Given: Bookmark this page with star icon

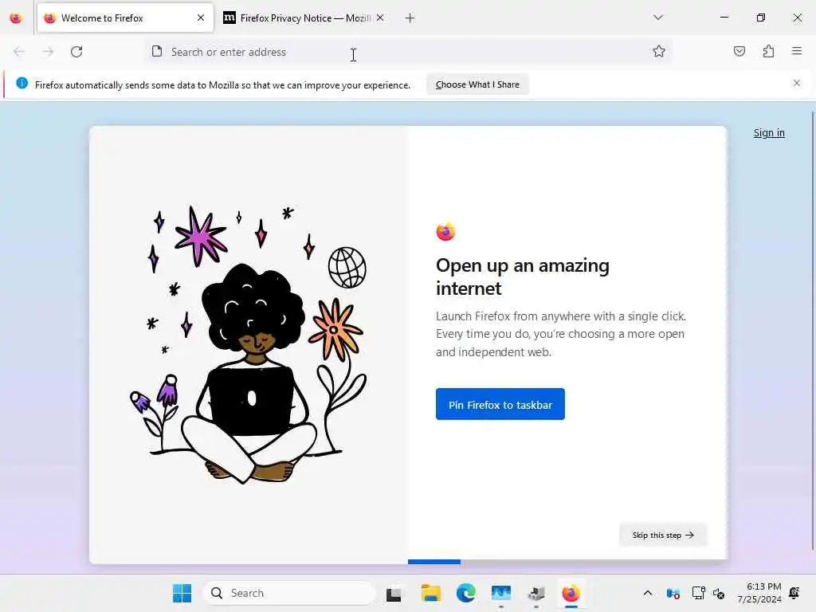Looking at the screenshot, I should (x=659, y=52).
